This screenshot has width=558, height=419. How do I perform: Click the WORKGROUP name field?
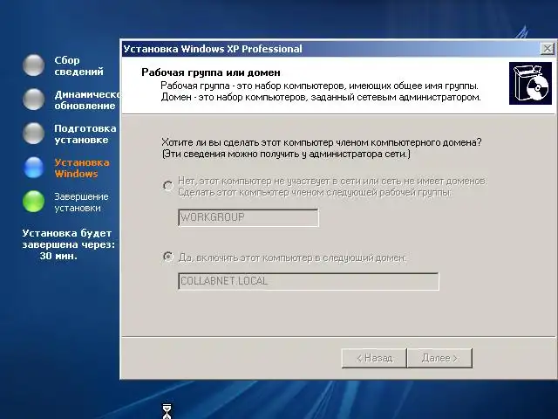click(248, 217)
